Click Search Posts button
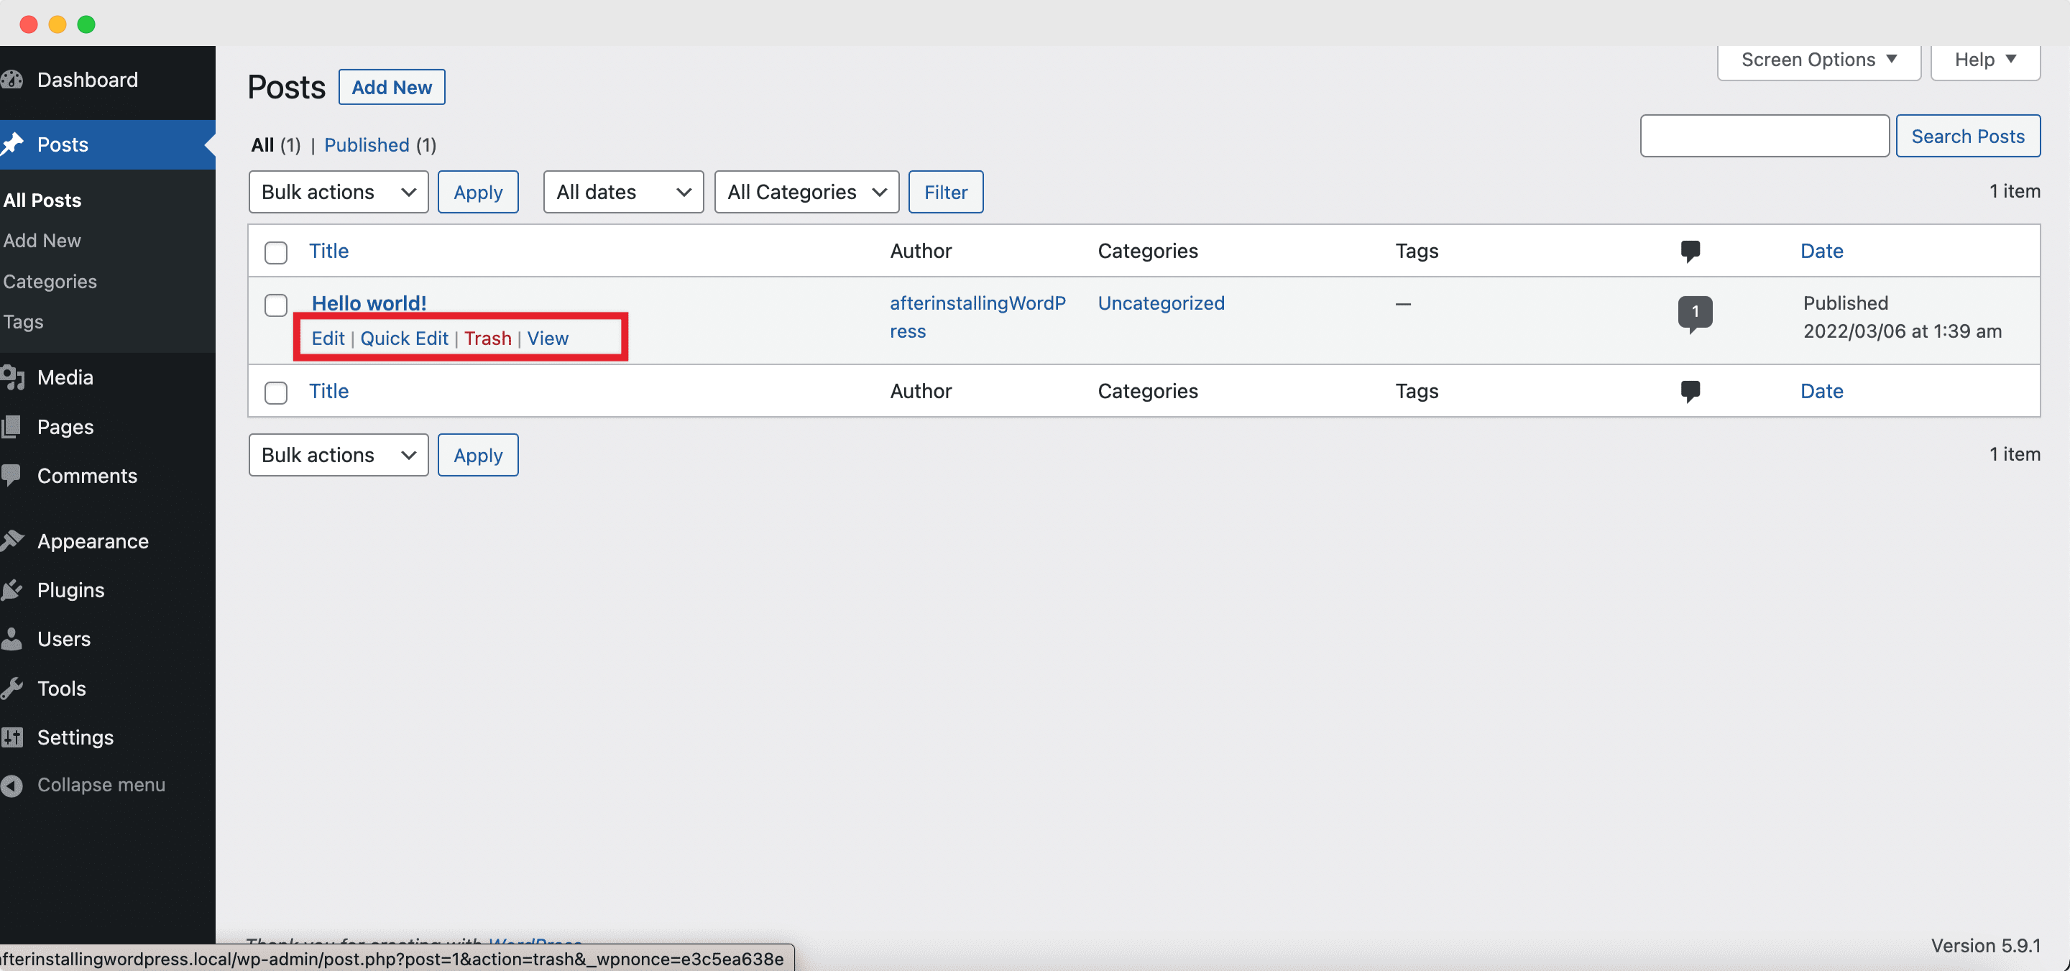 click(x=1969, y=136)
